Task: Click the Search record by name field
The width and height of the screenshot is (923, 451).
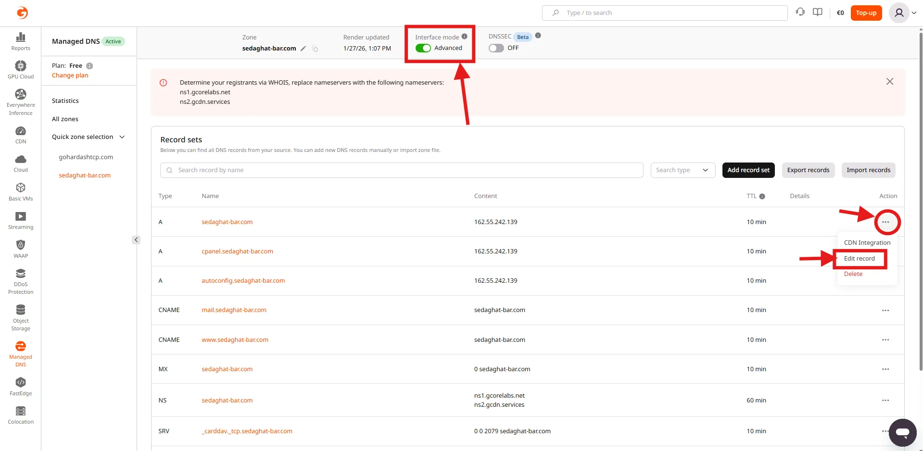Action: [x=402, y=170]
